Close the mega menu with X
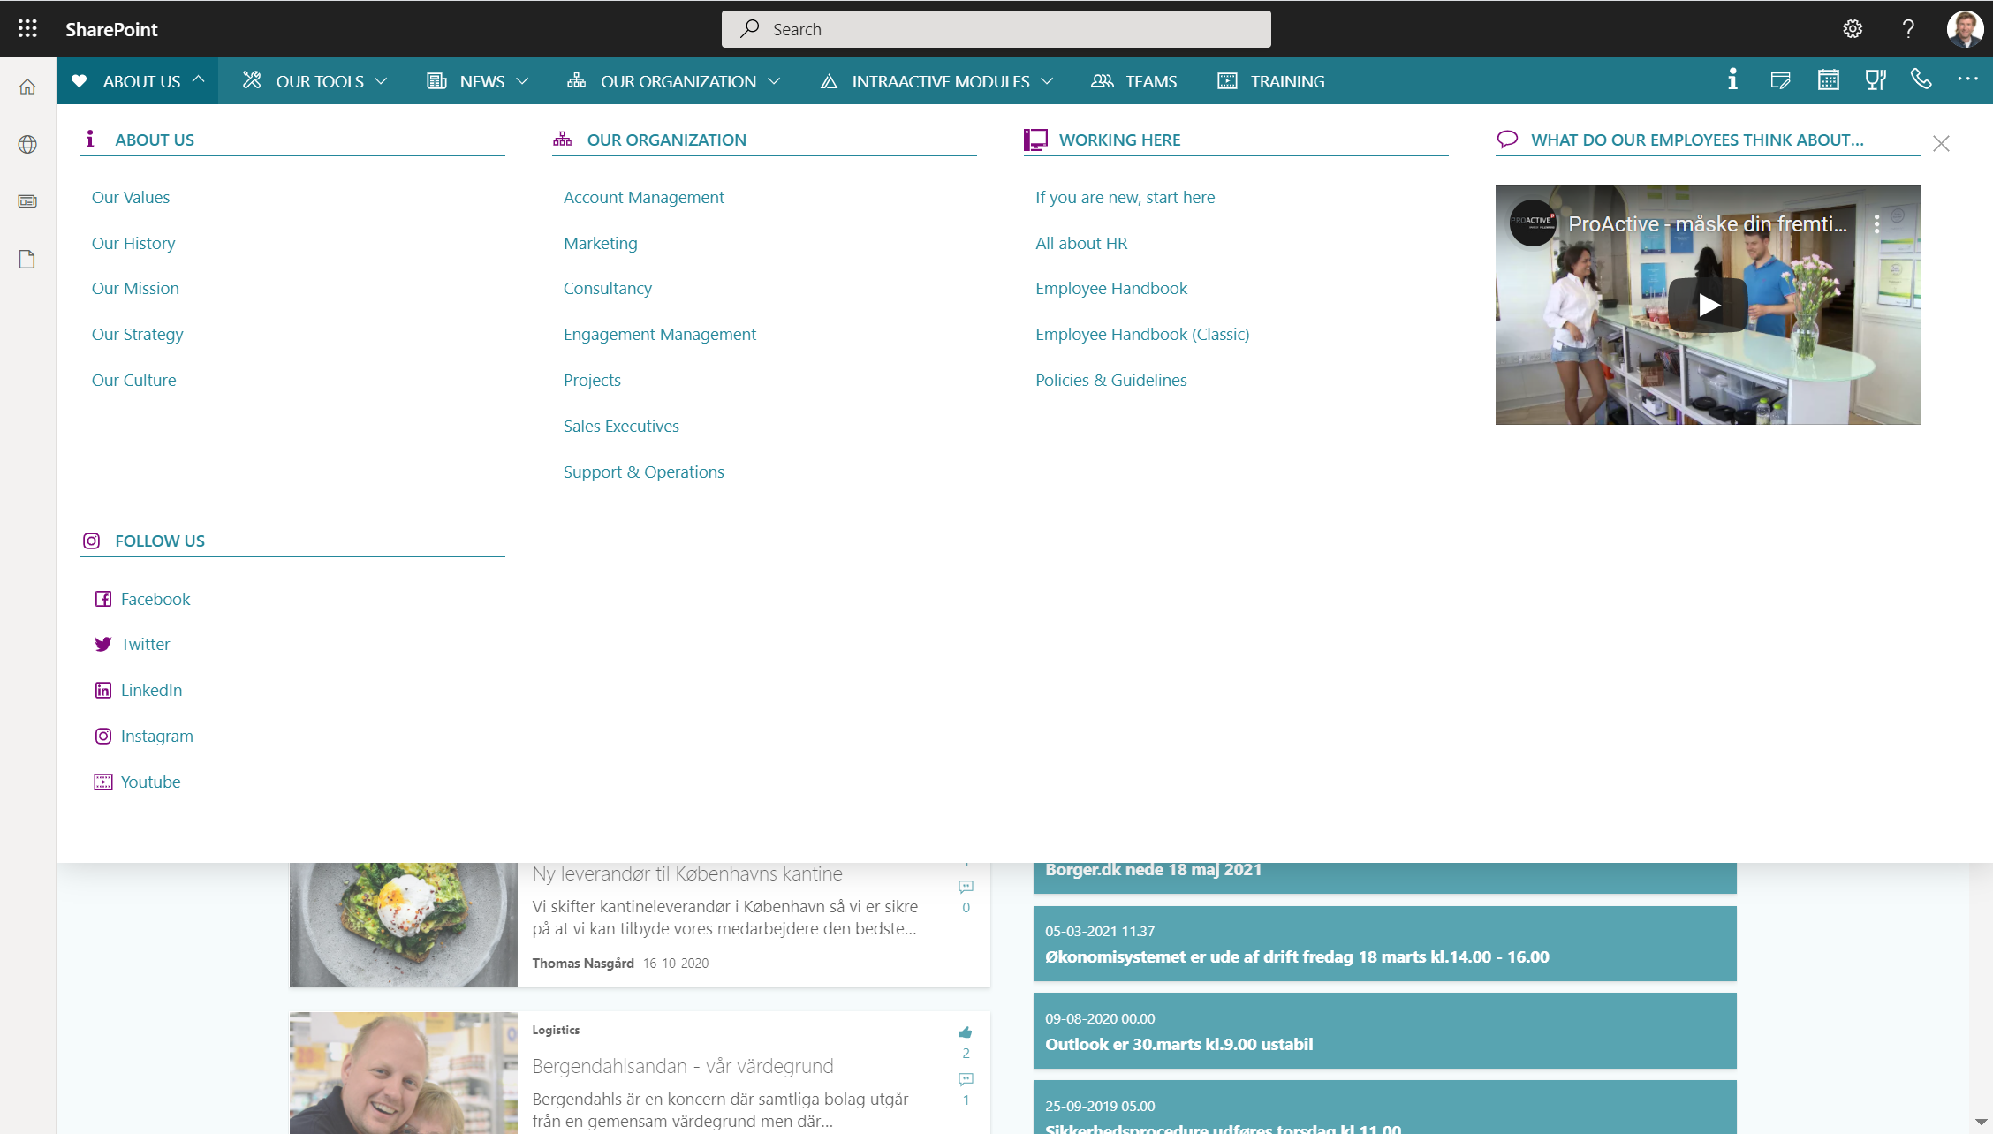Image resolution: width=1993 pixels, height=1134 pixels. point(1941,144)
